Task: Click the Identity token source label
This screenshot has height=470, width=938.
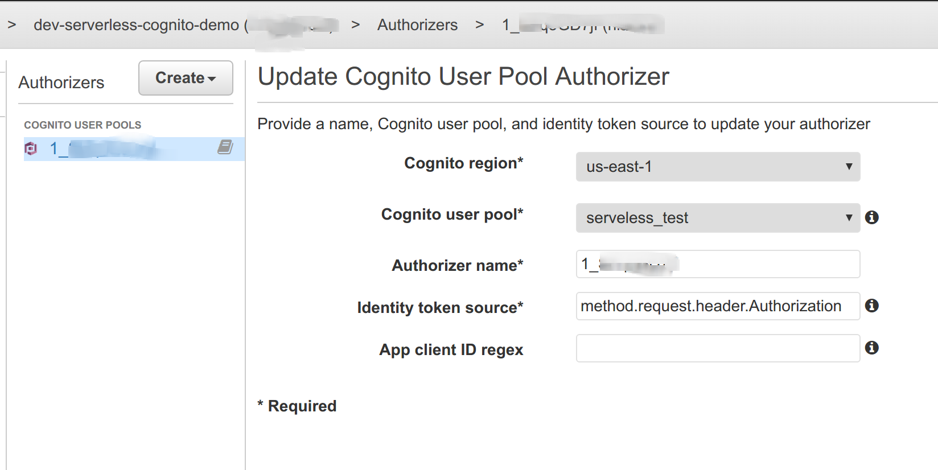Action: point(441,308)
